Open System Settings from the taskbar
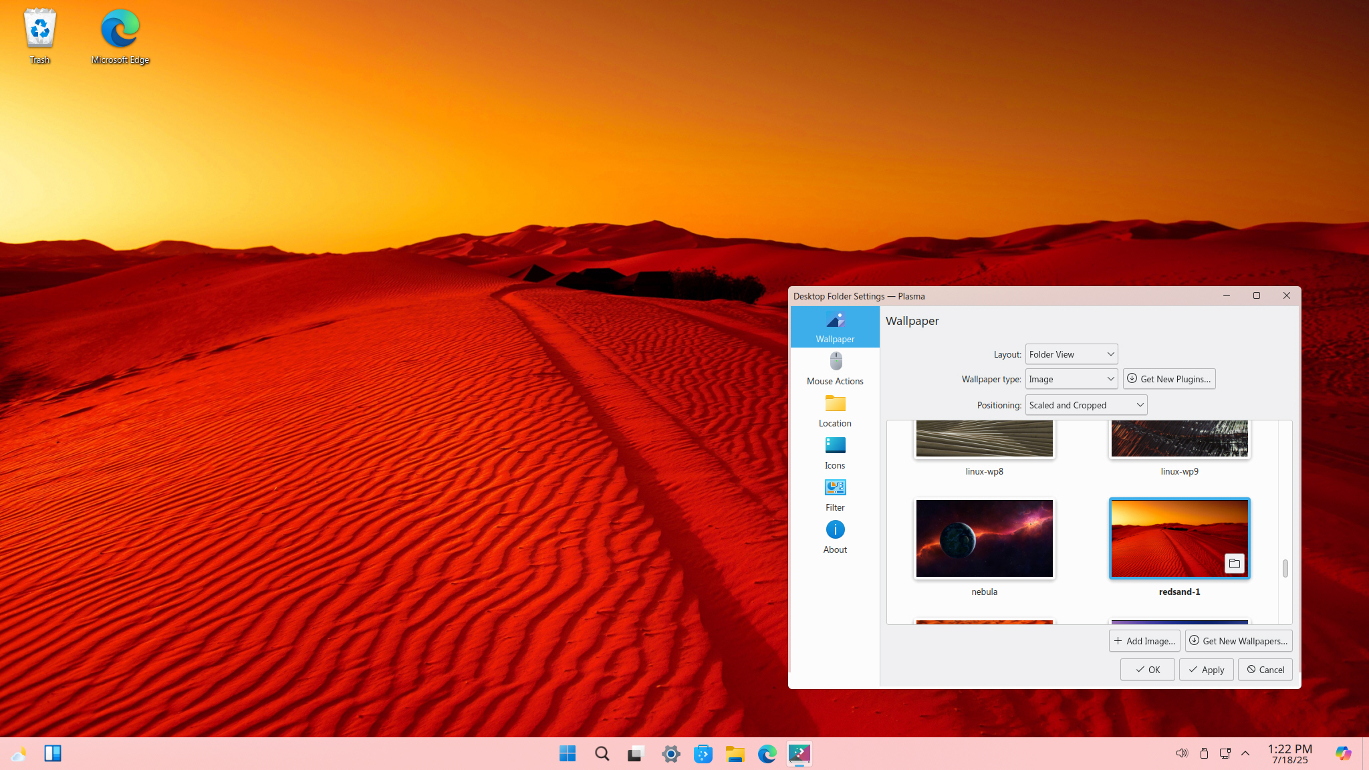The height and width of the screenshot is (770, 1369). pyautogui.click(x=671, y=753)
